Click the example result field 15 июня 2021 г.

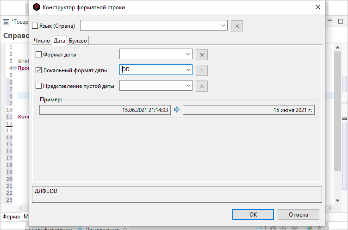[x=249, y=110]
